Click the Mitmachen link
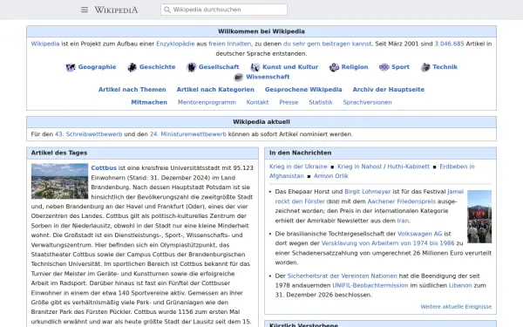 click(x=149, y=102)
